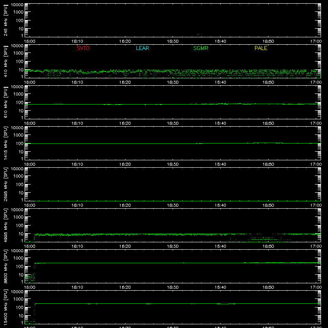Click 16:50 time label below 4995 MHz plot
Image resolution: width=328 pixels, height=328 pixels.
(x=268, y=246)
